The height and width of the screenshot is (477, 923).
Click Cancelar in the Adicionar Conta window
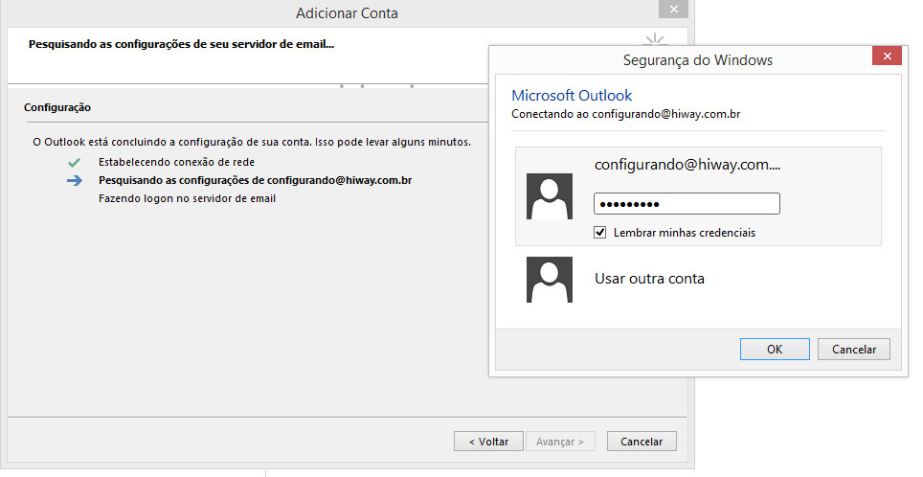pyautogui.click(x=642, y=441)
